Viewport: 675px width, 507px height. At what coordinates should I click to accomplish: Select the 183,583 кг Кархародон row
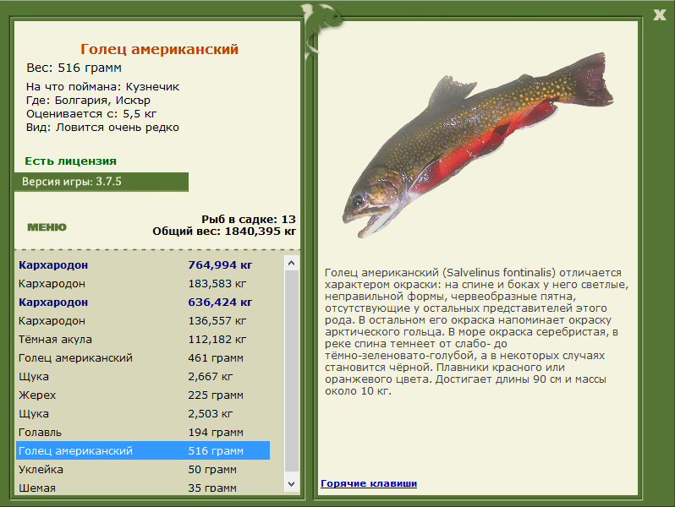pos(143,283)
